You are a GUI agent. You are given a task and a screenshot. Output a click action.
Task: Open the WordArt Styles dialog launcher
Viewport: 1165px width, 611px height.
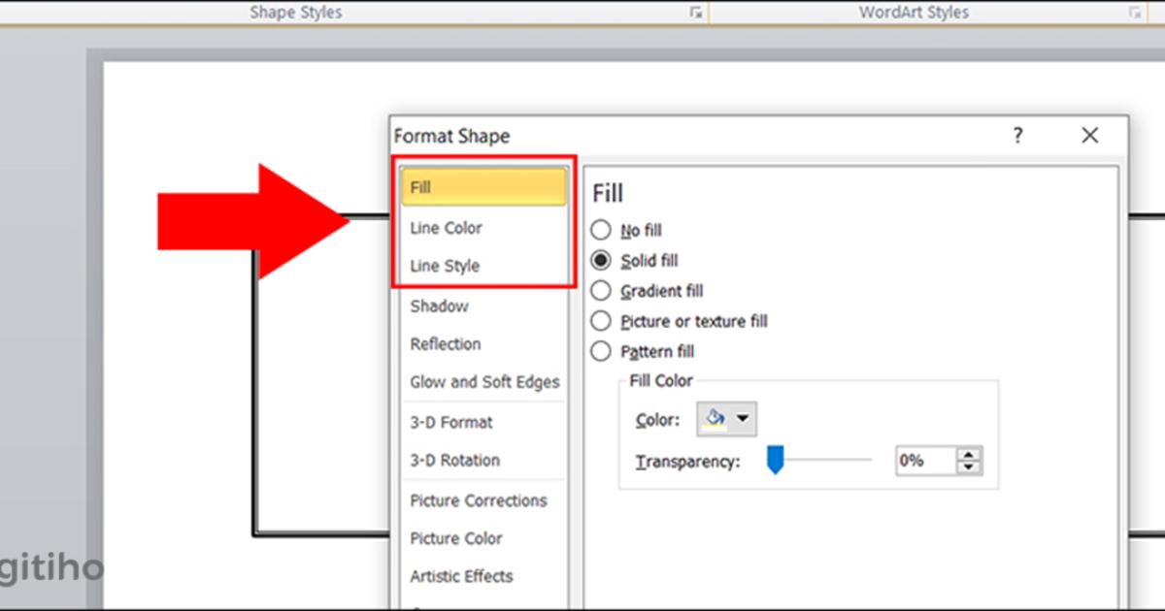point(1135,13)
